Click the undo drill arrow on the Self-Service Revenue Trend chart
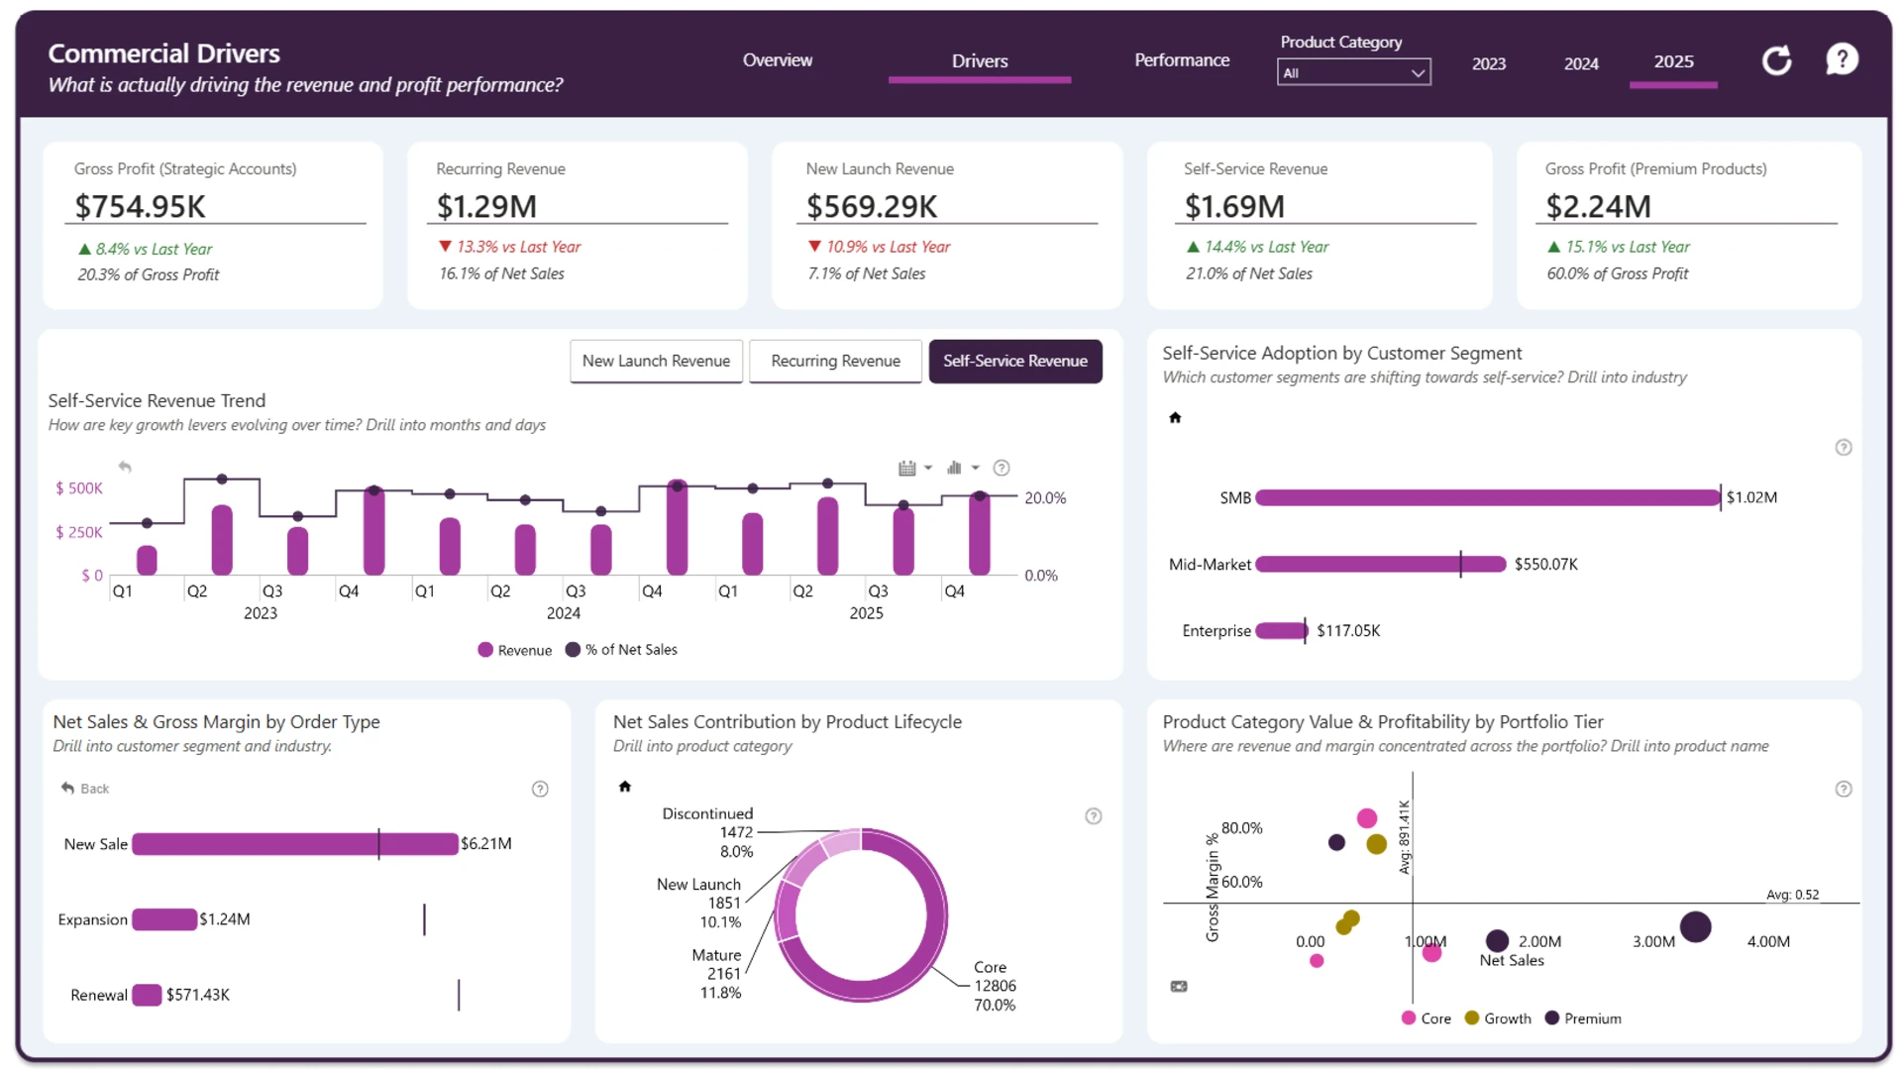Screen dimensions: 1902x1070 (x=125, y=467)
